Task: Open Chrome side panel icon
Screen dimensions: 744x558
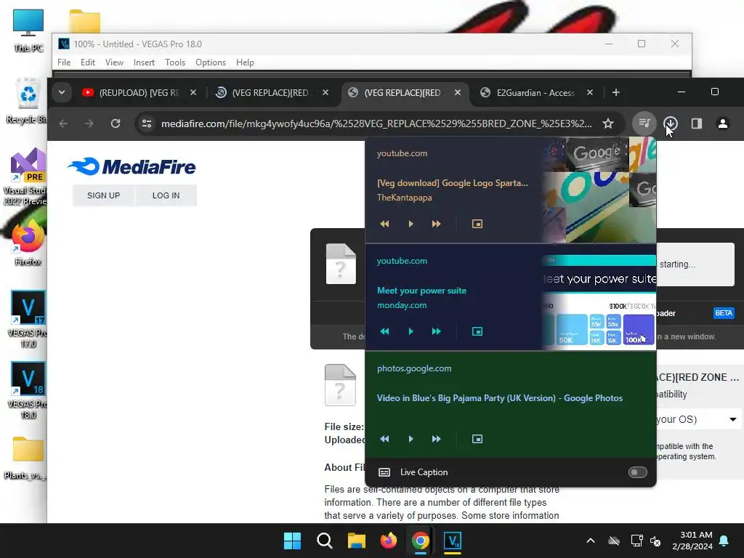Action: click(x=697, y=124)
